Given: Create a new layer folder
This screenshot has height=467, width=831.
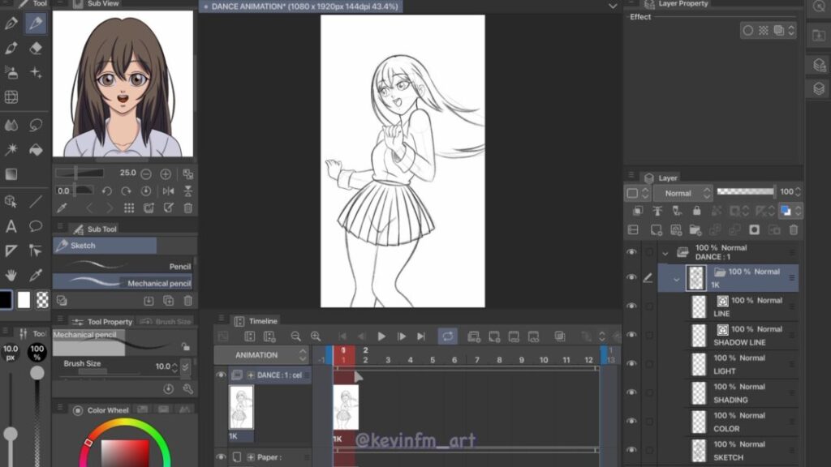Looking at the screenshot, I should [x=695, y=229].
